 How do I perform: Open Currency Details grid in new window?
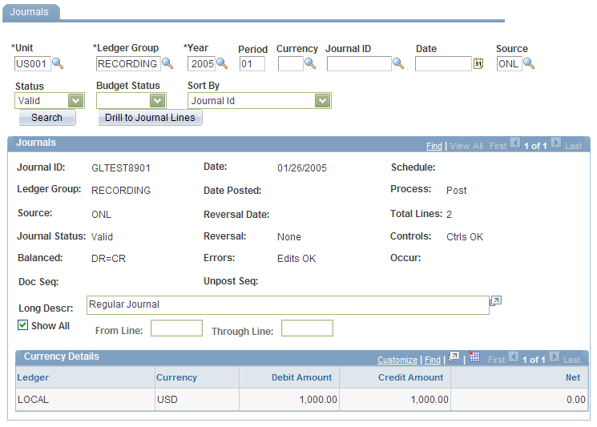454,357
